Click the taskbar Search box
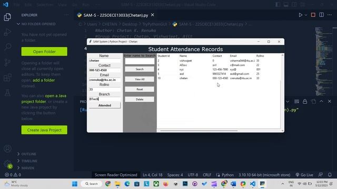 92,184
